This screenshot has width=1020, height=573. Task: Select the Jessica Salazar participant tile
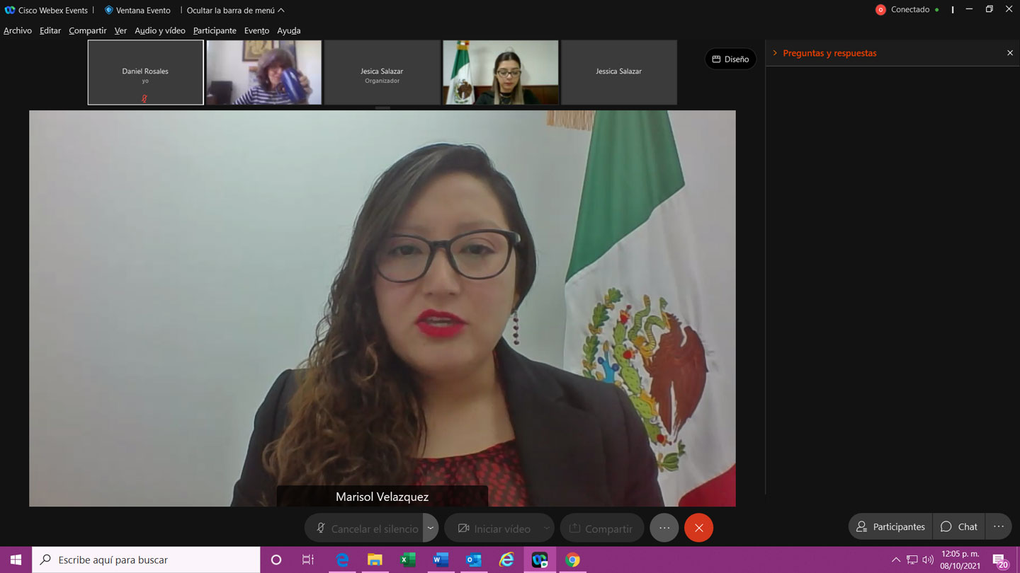click(x=619, y=72)
